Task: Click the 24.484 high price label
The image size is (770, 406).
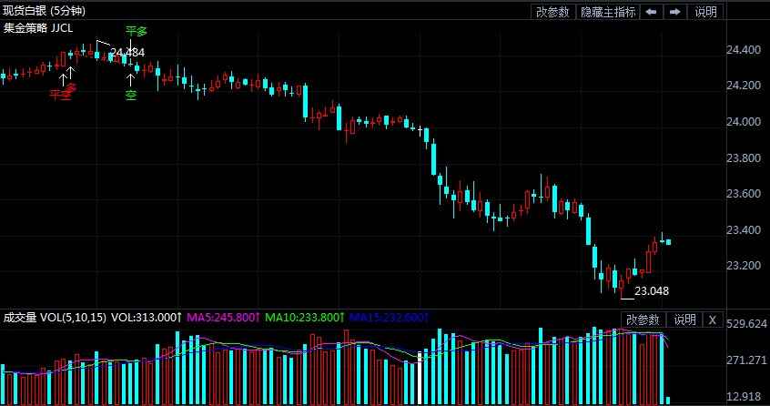Action: pyautogui.click(x=127, y=53)
